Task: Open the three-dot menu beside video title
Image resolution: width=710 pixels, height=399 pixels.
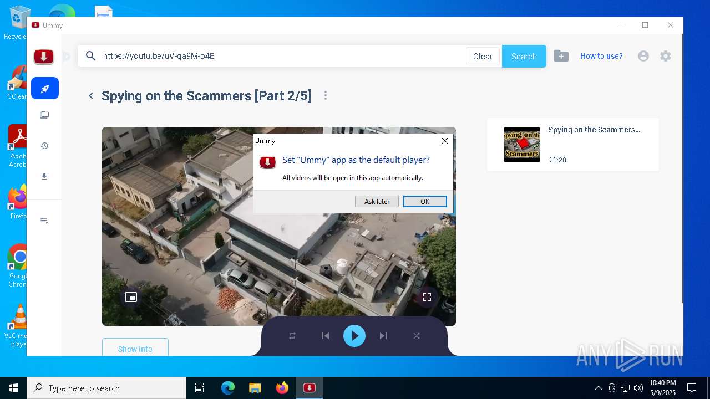Action: 326,96
